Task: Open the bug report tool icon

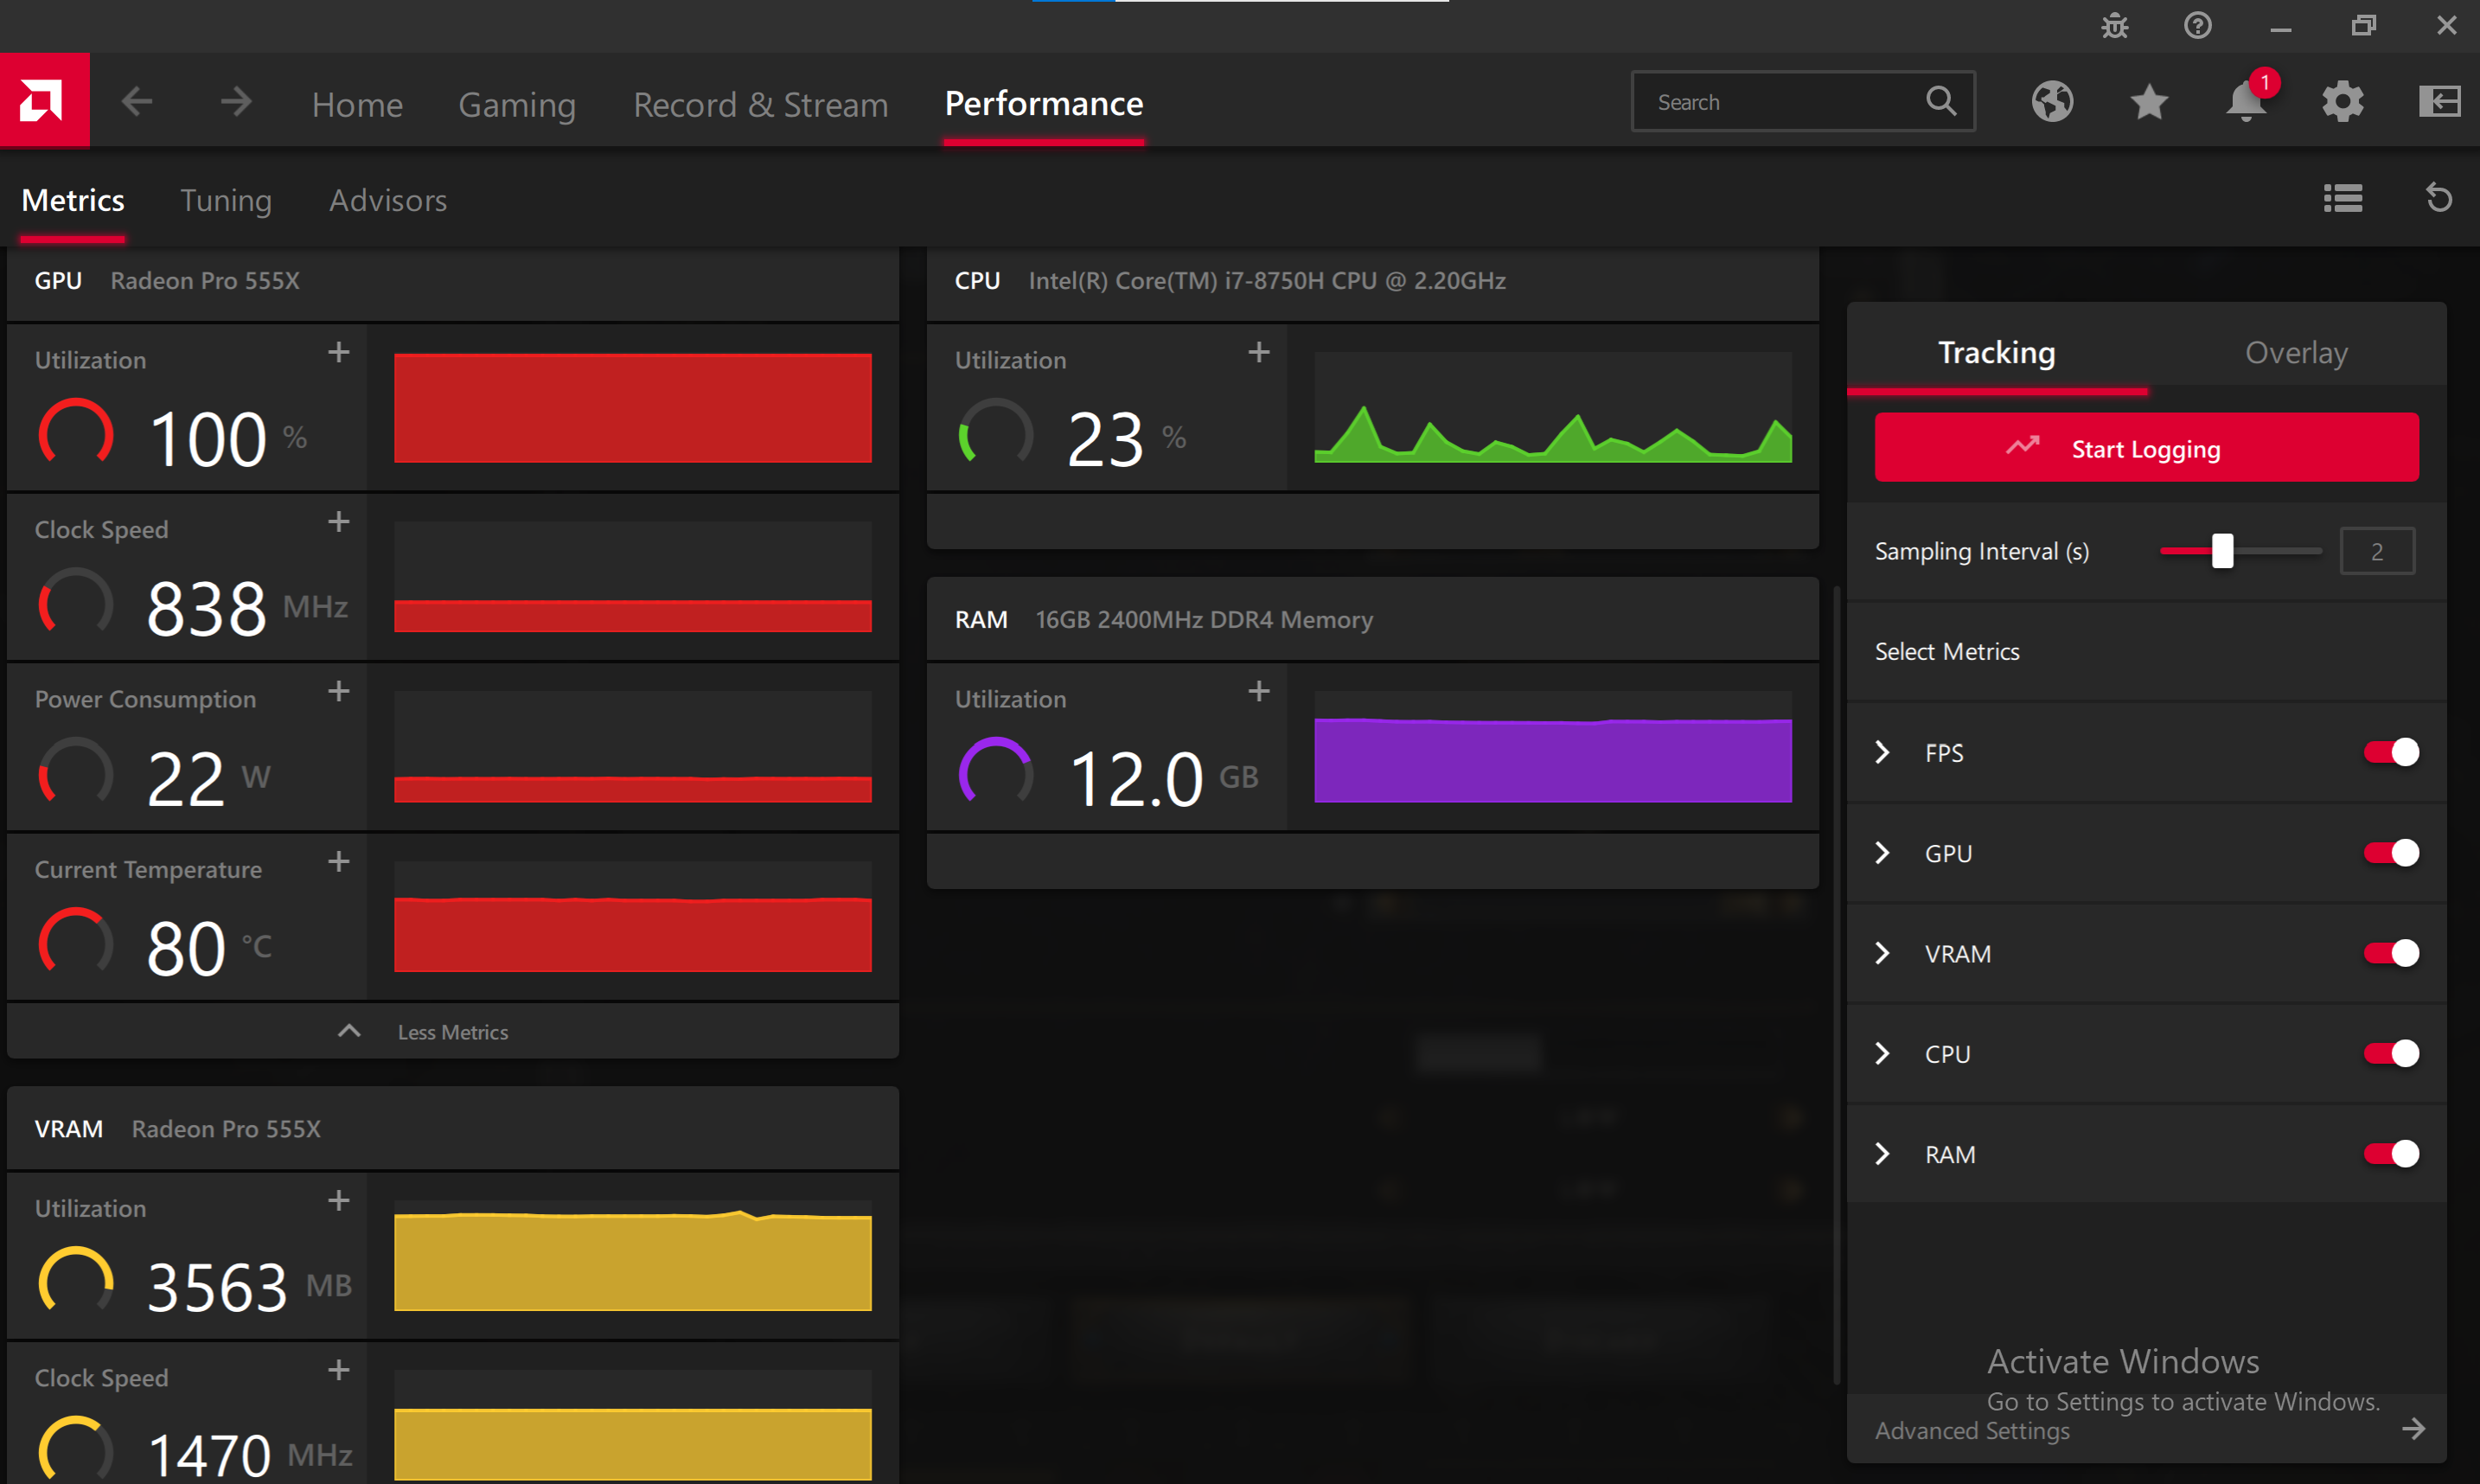Action: [x=2114, y=25]
